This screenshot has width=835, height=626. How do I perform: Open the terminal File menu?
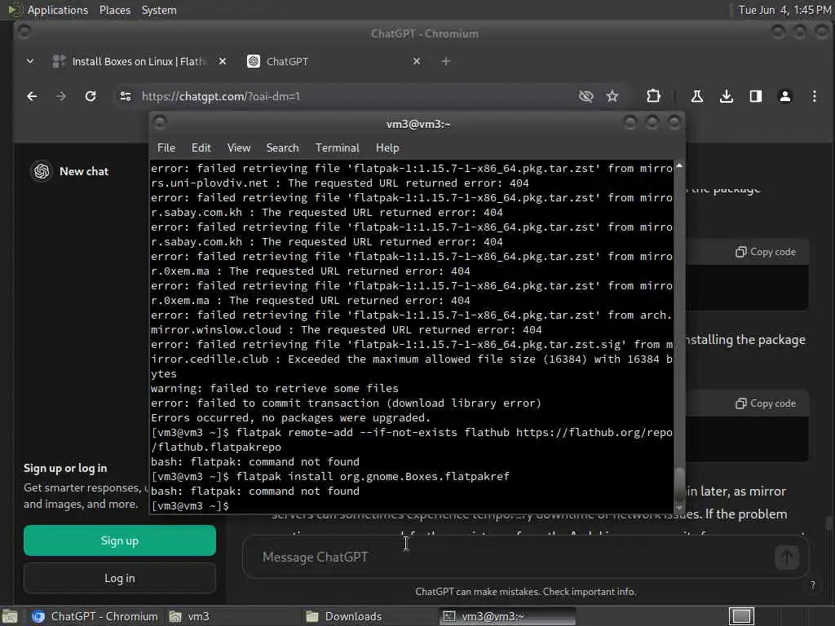click(x=166, y=148)
